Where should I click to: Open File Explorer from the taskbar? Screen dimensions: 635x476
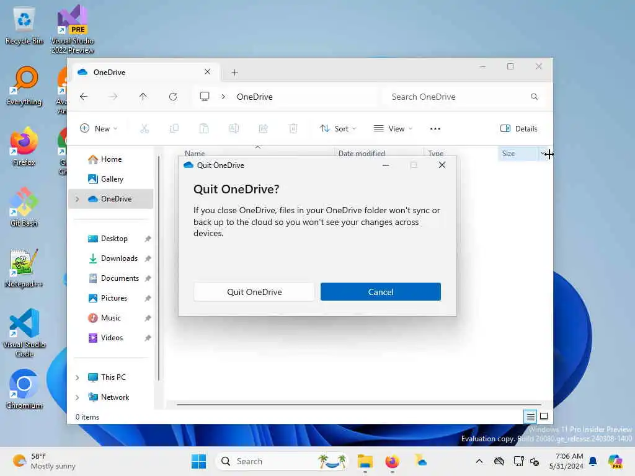coord(365,461)
